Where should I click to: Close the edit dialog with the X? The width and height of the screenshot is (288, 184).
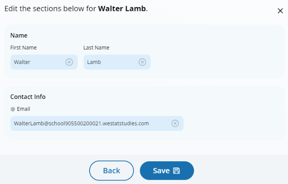[x=280, y=11]
